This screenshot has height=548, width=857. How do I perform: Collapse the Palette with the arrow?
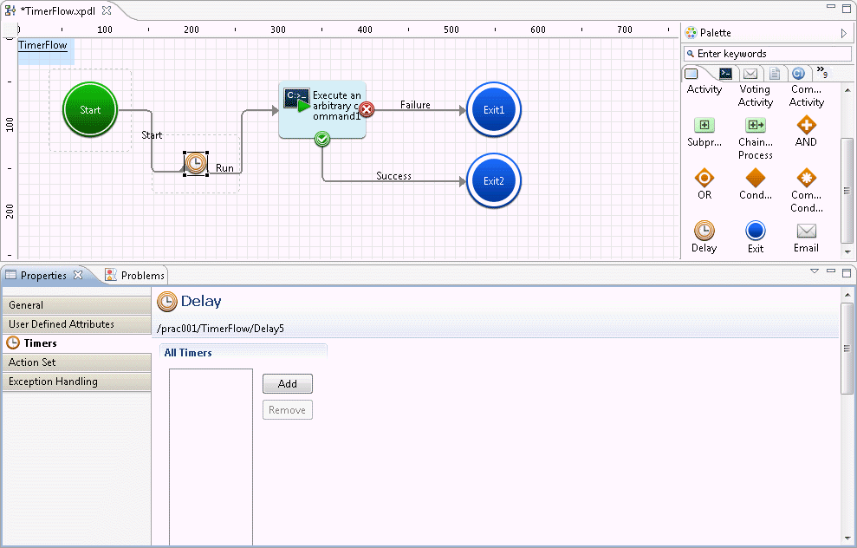pos(844,33)
